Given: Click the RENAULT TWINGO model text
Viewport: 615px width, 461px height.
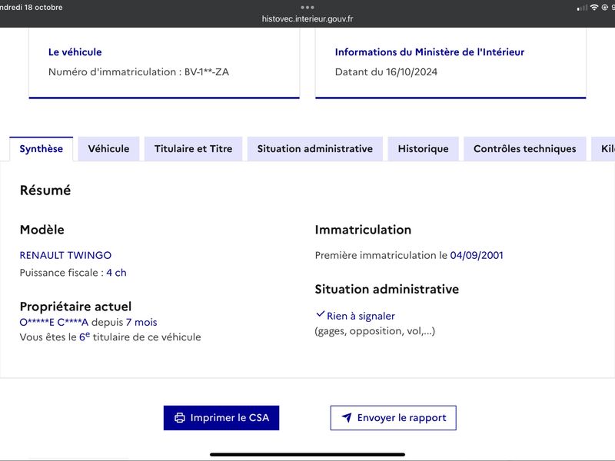Looking at the screenshot, I should tap(65, 255).
